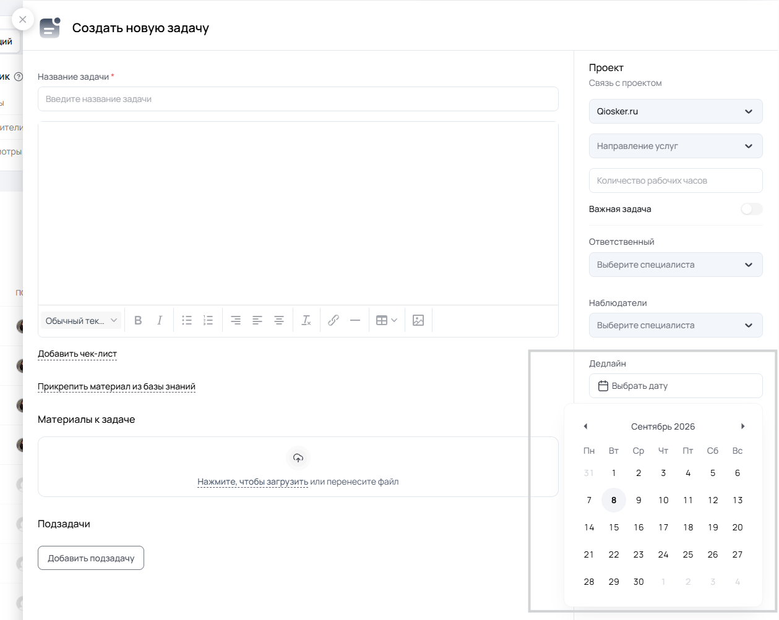Click inside the task description editor area
The image size is (779, 620).
(298, 213)
